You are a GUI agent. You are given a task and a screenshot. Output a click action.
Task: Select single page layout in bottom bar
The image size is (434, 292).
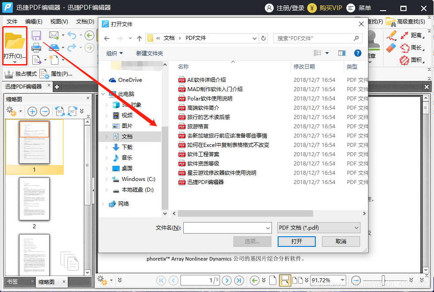[273, 280]
